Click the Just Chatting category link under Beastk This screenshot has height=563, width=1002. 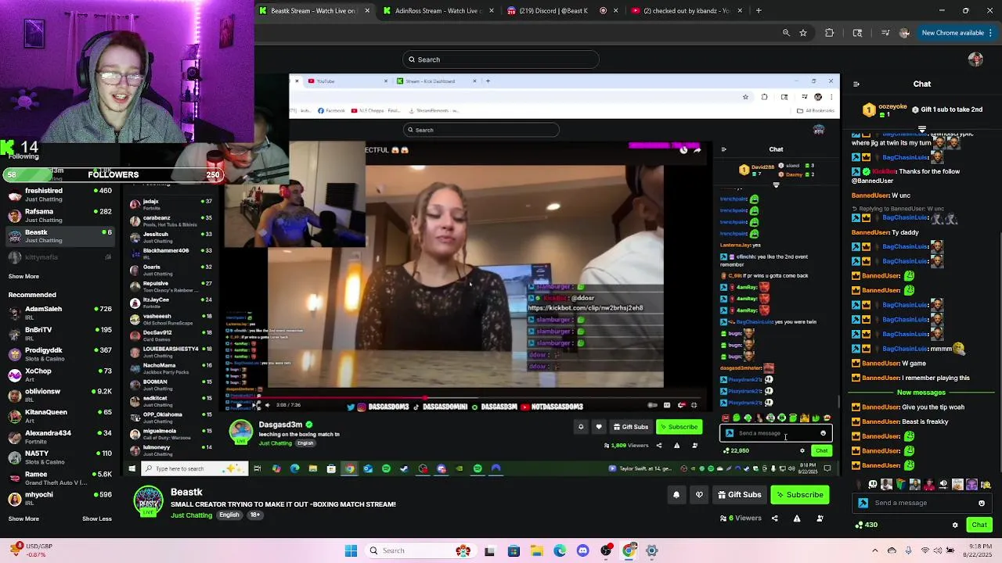(x=192, y=515)
